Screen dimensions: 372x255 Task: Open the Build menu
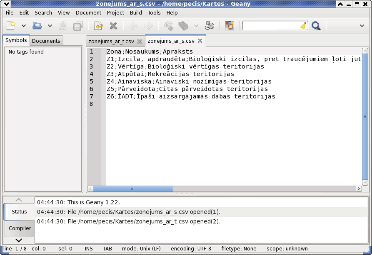click(136, 13)
